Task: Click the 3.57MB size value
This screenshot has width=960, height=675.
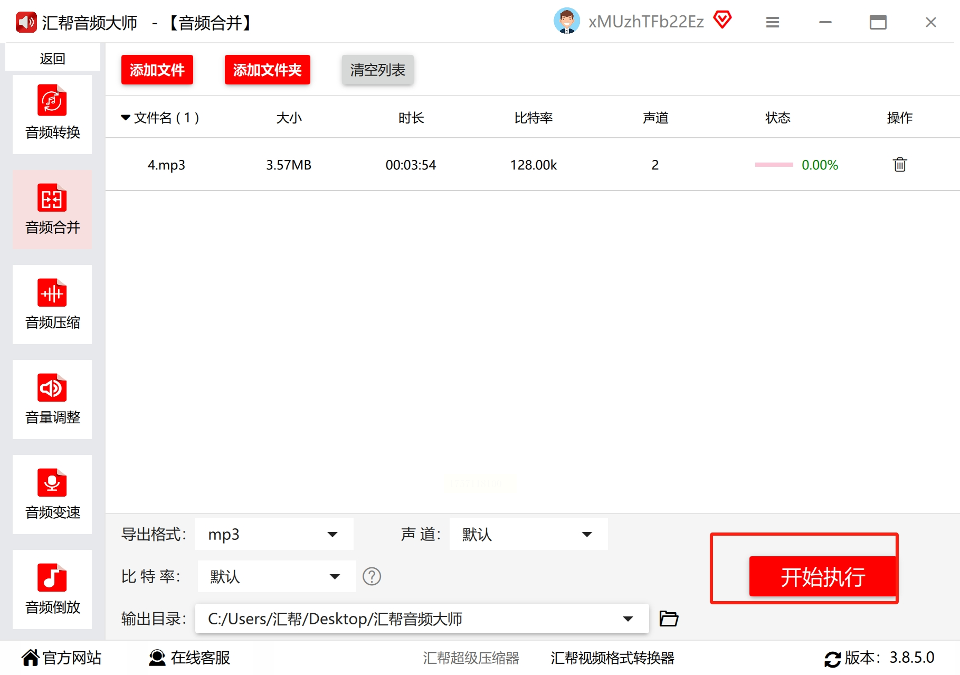Action: point(289,165)
